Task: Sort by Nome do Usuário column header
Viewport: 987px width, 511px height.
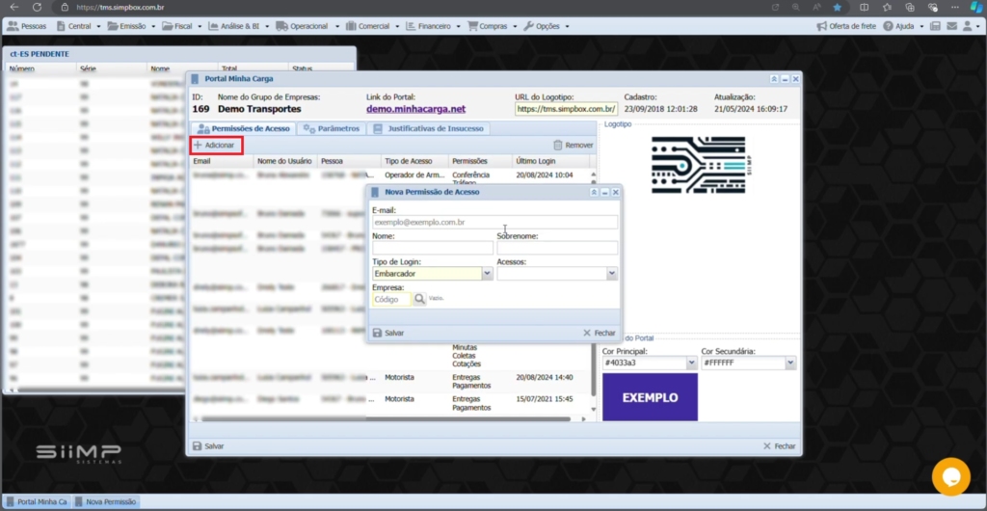Action: point(285,161)
